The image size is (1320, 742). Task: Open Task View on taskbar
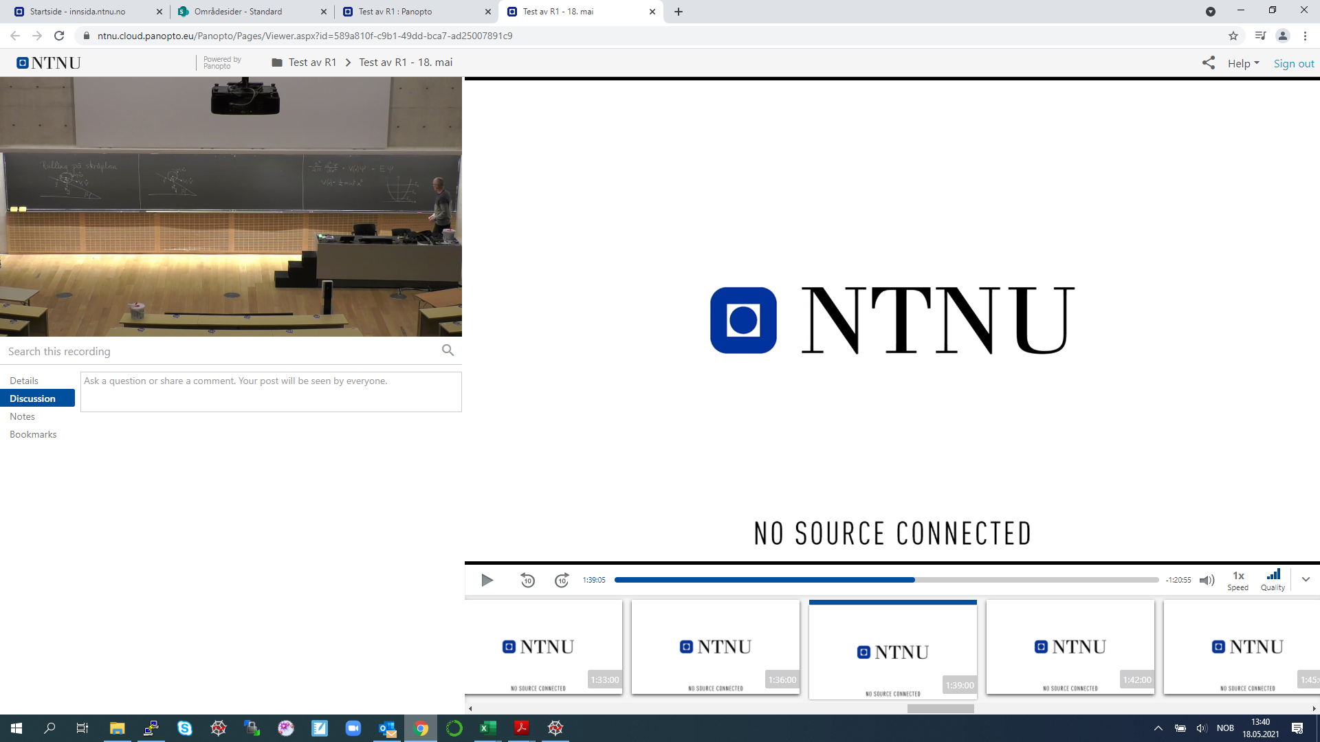click(82, 728)
